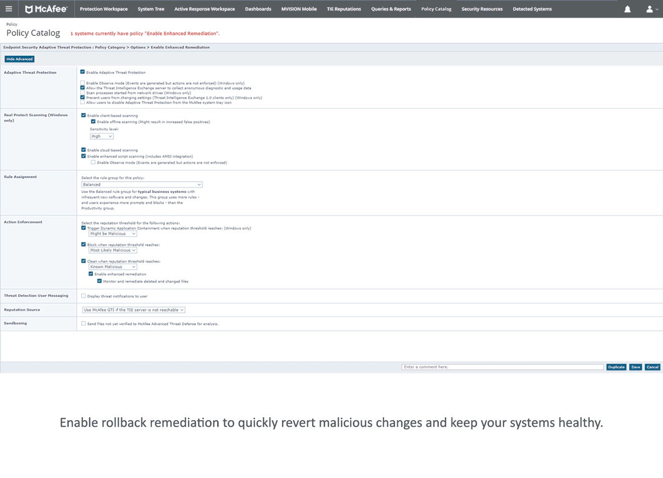Toggle Monitor and remediate deleted and changed files

coord(100,281)
